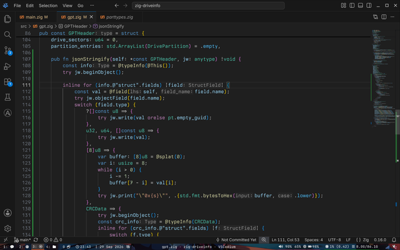400x250 pixels.
Task: Toggle the primary side bar
Action: [352, 5]
